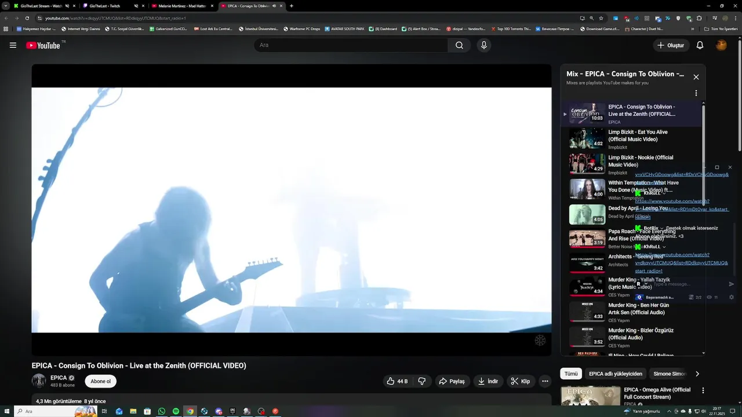Like the video with thumbs up

click(x=397, y=381)
